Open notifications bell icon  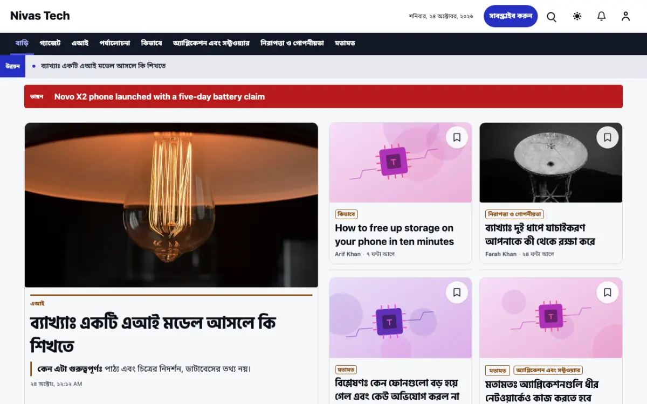pos(602,16)
